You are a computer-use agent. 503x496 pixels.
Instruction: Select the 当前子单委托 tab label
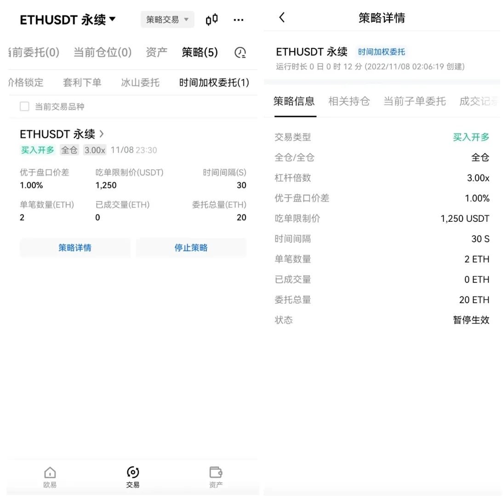click(414, 102)
